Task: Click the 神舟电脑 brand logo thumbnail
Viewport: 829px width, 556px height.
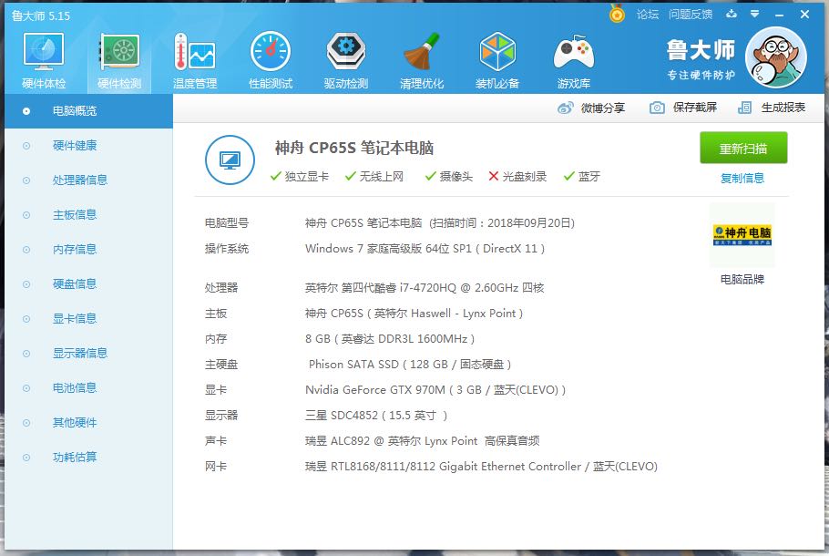Action: click(742, 235)
